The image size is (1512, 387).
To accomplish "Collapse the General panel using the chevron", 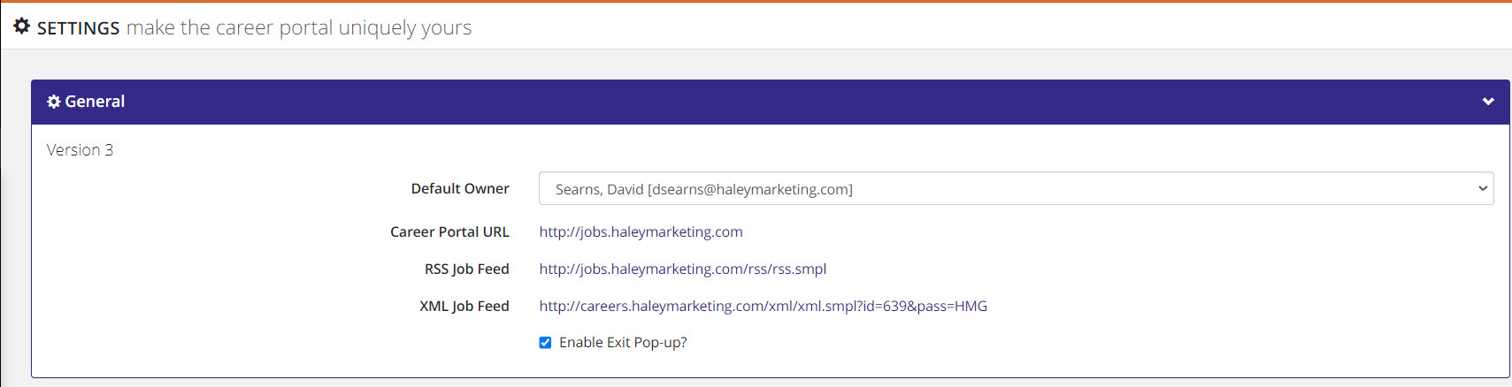I will click(x=1488, y=102).
